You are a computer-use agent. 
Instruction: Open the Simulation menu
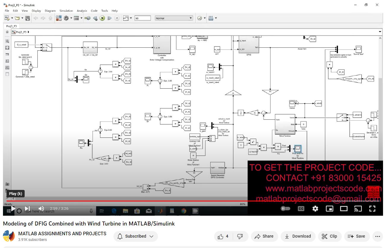66,11
